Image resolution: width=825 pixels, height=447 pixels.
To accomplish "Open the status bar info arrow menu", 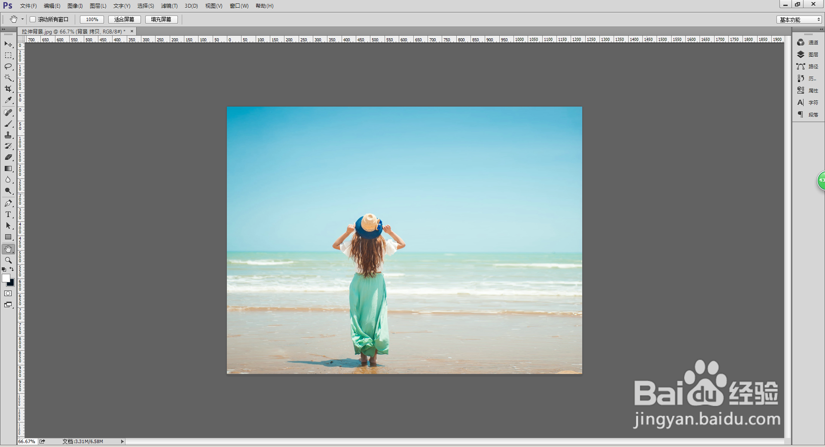I will tap(122, 441).
